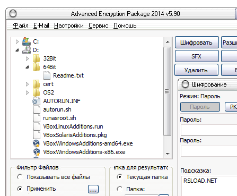
Task: Expand the 32Bit folder node
Action: 27,58
